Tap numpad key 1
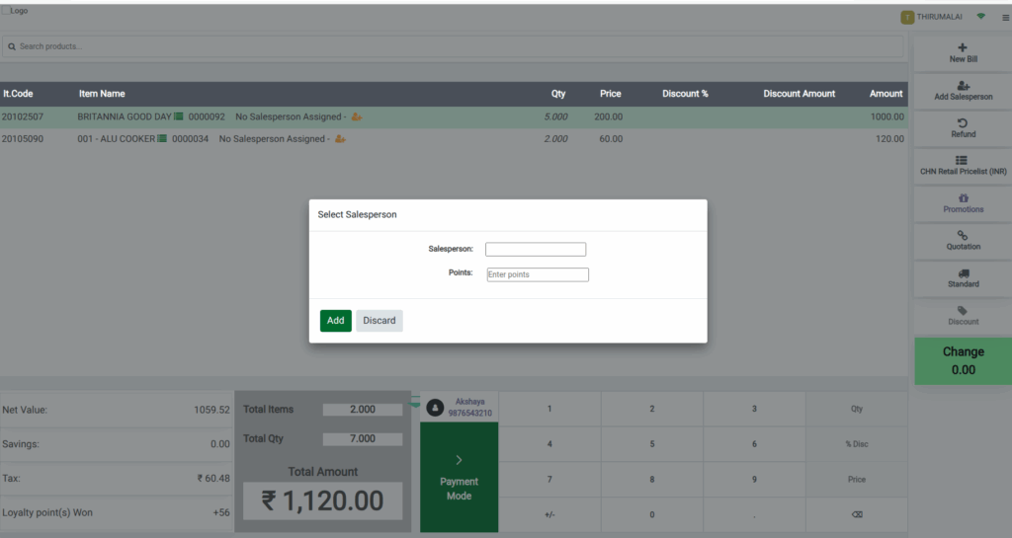 549,409
